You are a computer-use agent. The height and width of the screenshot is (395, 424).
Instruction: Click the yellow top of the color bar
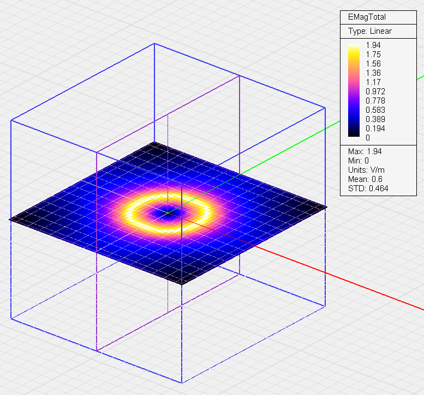pos(354,49)
